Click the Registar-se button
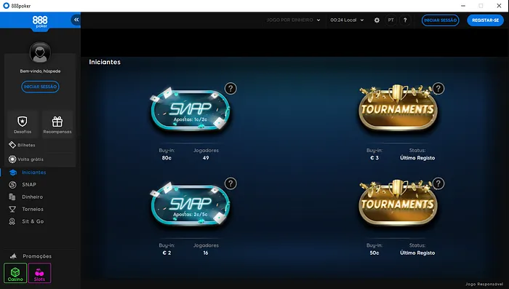The image size is (509, 289). point(485,20)
